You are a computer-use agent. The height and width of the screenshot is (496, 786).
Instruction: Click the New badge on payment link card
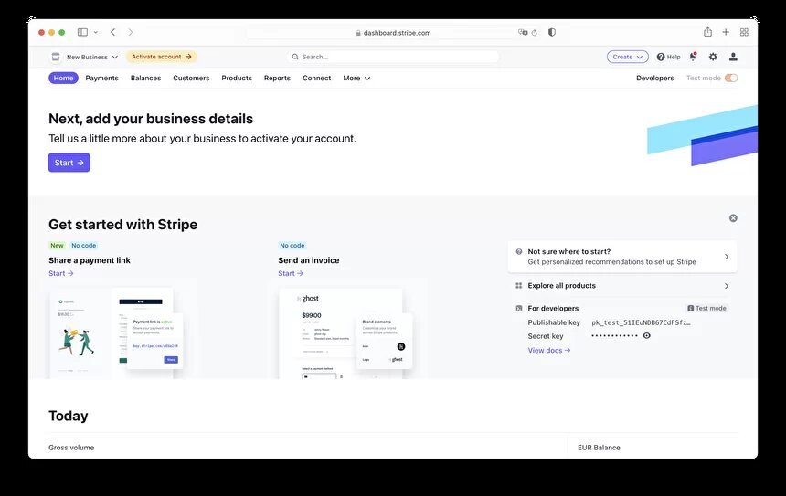coord(58,246)
